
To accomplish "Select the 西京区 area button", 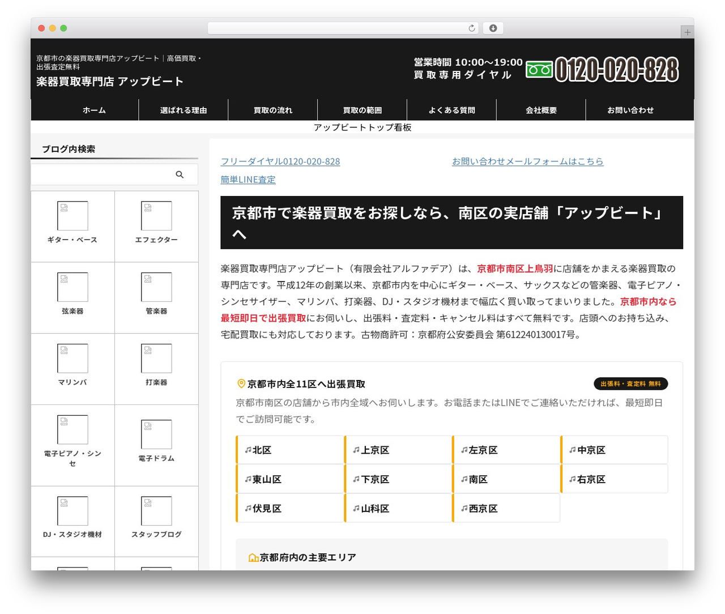I will click(506, 508).
